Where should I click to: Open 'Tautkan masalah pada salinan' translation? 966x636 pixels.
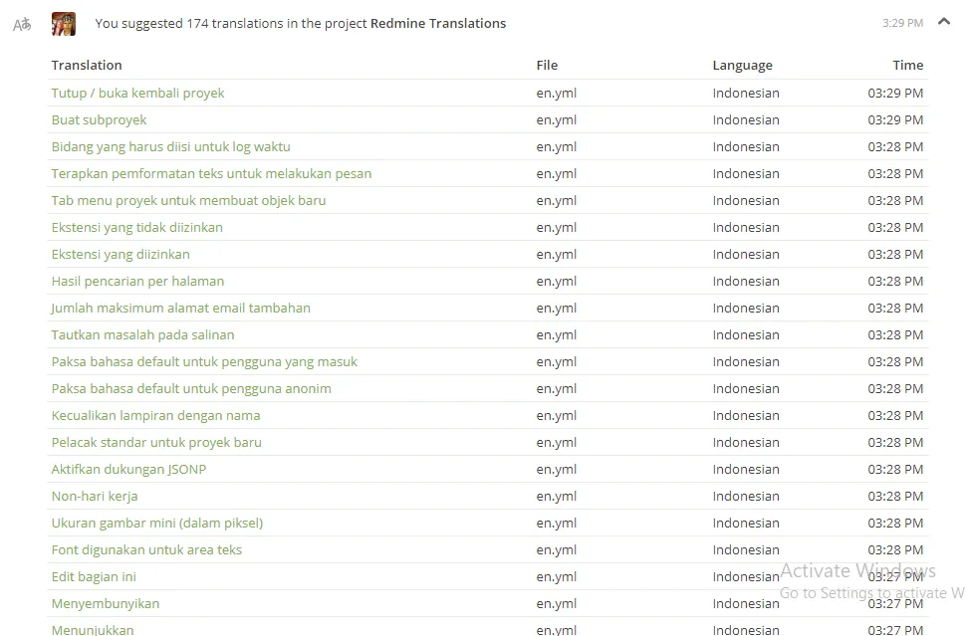pos(143,335)
